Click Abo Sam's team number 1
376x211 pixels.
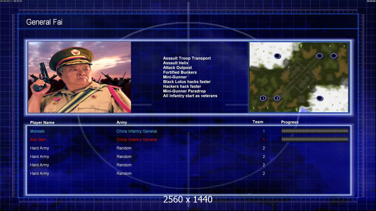coord(263,140)
